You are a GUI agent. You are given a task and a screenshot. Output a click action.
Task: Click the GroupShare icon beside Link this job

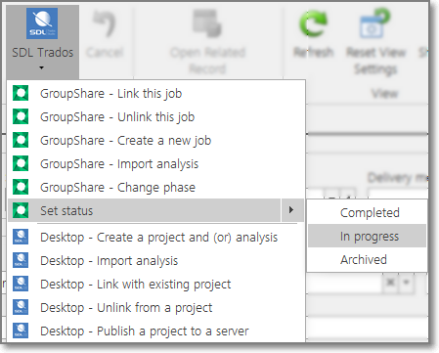coord(21,93)
